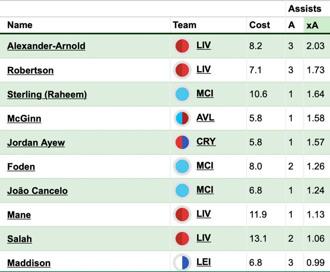The height and width of the screenshot is (272, 330).
Task: Open João Cancelo player link
Action: click(38, 191)
